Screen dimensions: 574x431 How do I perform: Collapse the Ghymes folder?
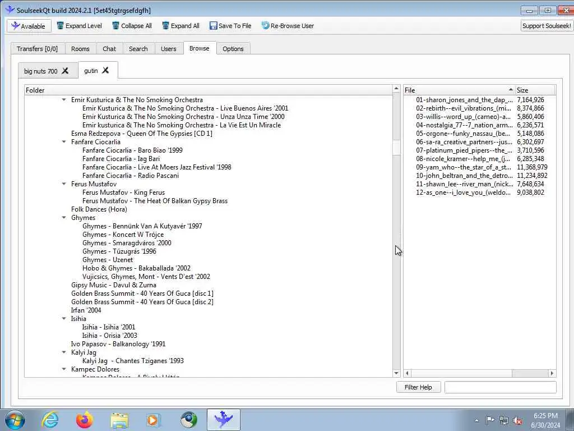(64, 218)
